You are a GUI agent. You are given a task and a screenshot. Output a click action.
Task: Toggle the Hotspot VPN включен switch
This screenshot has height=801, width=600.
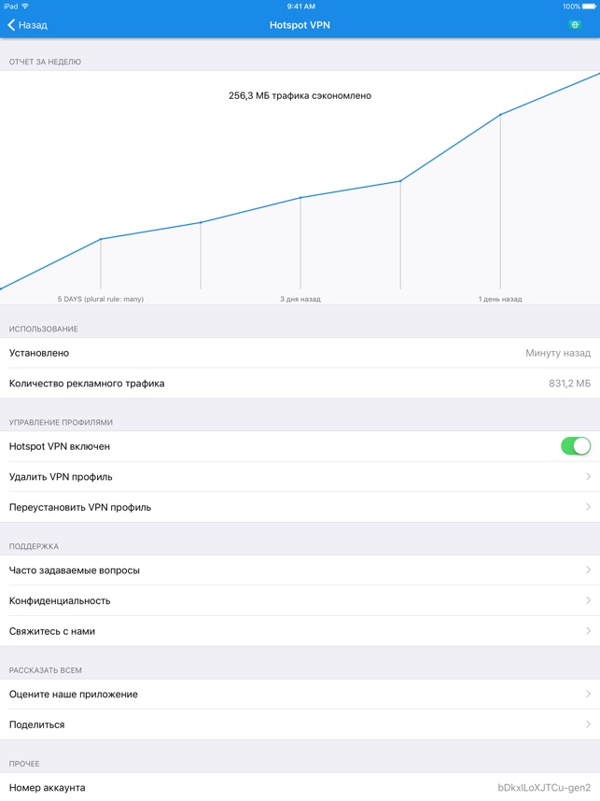click(576, 446)
